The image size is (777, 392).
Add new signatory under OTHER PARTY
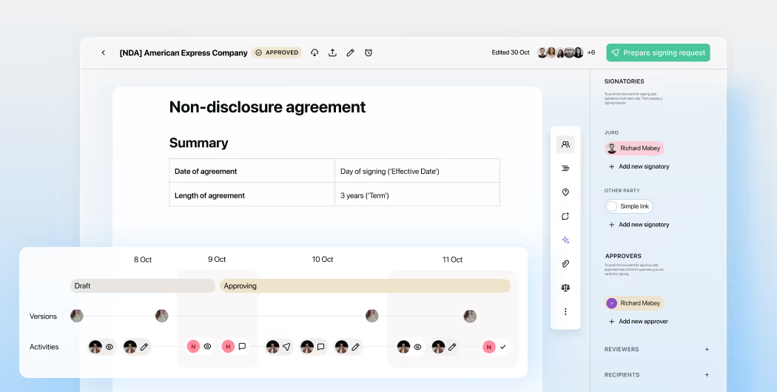[x=639, y=225]
